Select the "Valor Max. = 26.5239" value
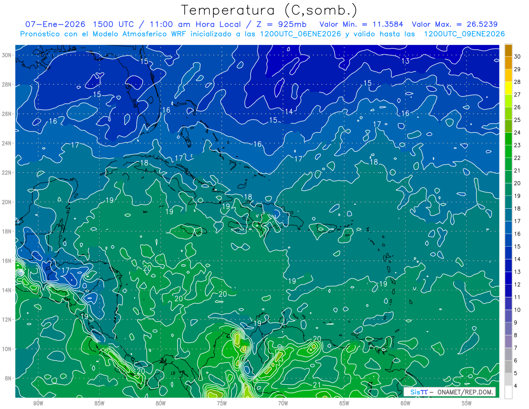Image resolution: width=529 pixels, height=409 pixels. (454, 24)
